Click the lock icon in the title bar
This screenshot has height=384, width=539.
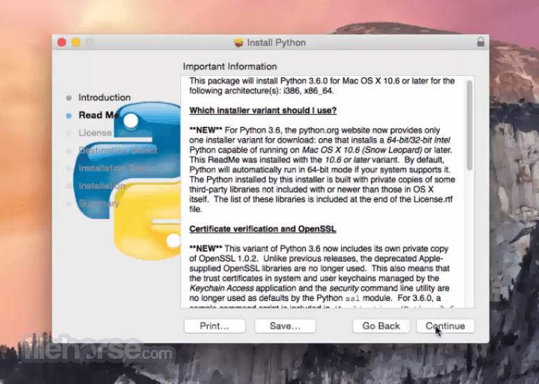480,42
